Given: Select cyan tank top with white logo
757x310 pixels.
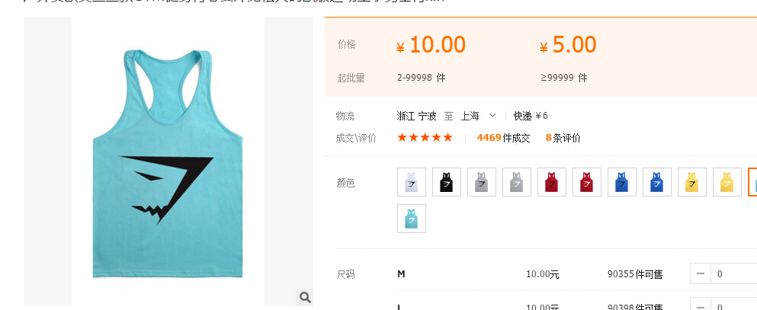Looking at the screenshot, I should tap(412, 219).
